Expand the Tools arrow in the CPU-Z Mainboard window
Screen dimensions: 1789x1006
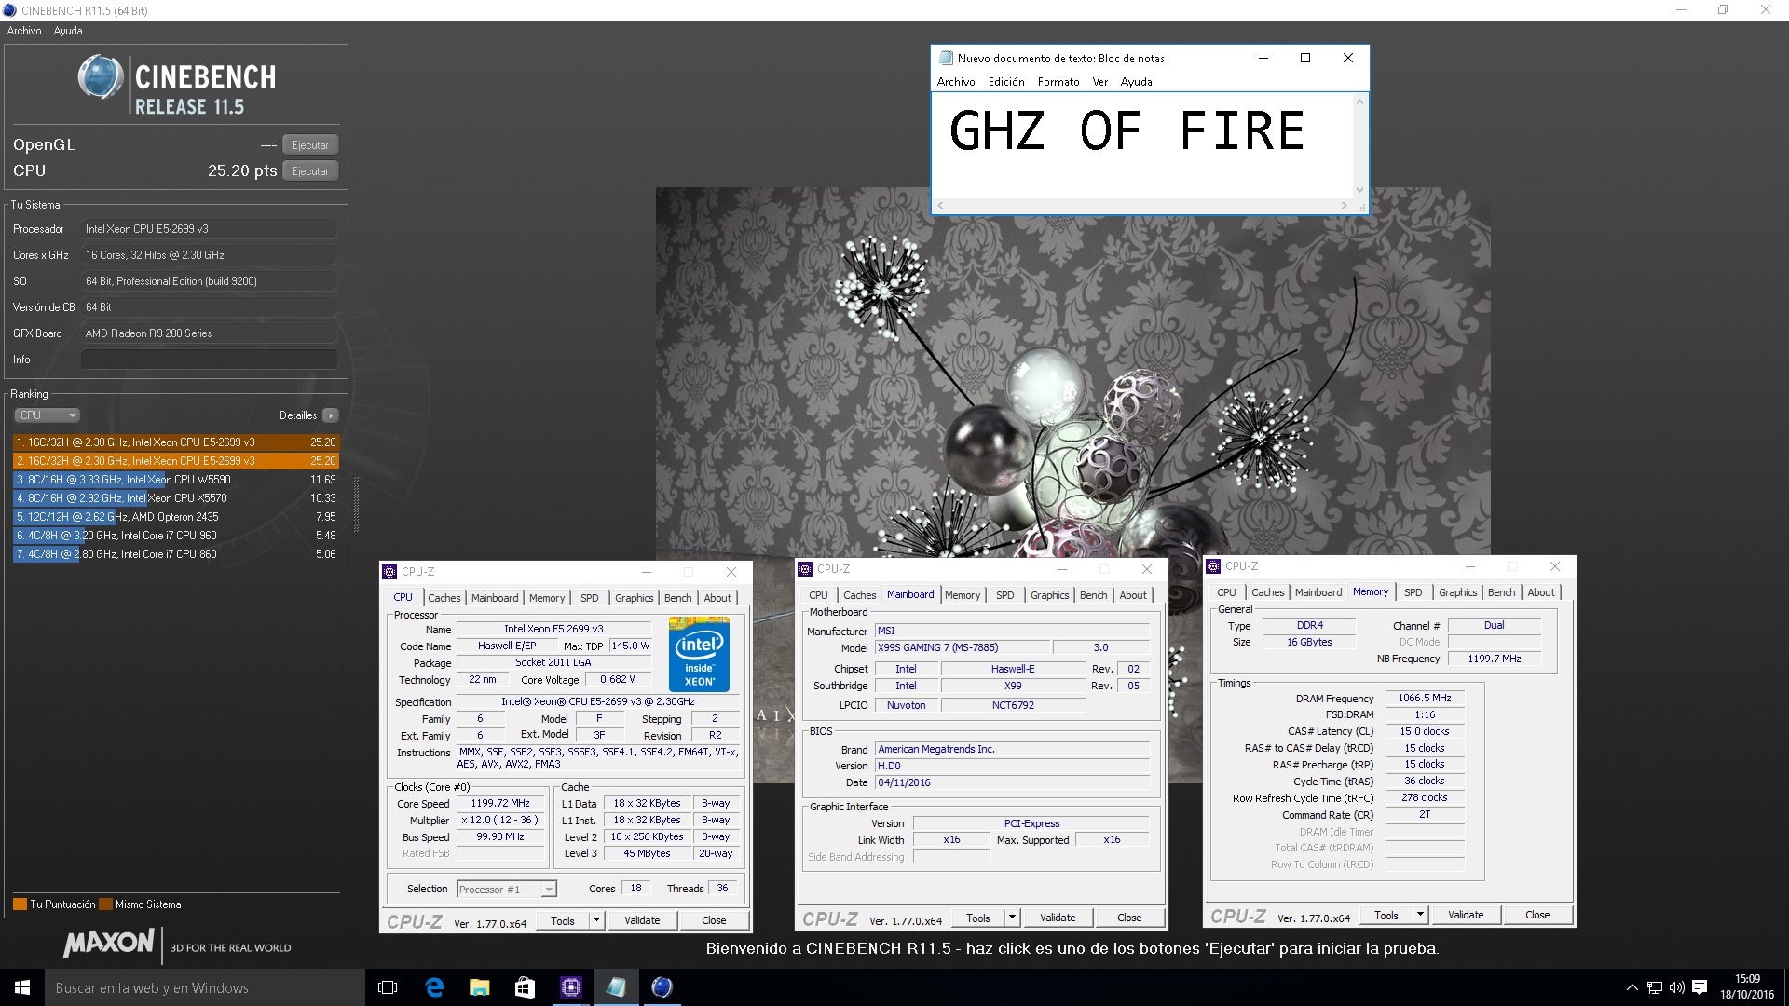pos(1012,918)
